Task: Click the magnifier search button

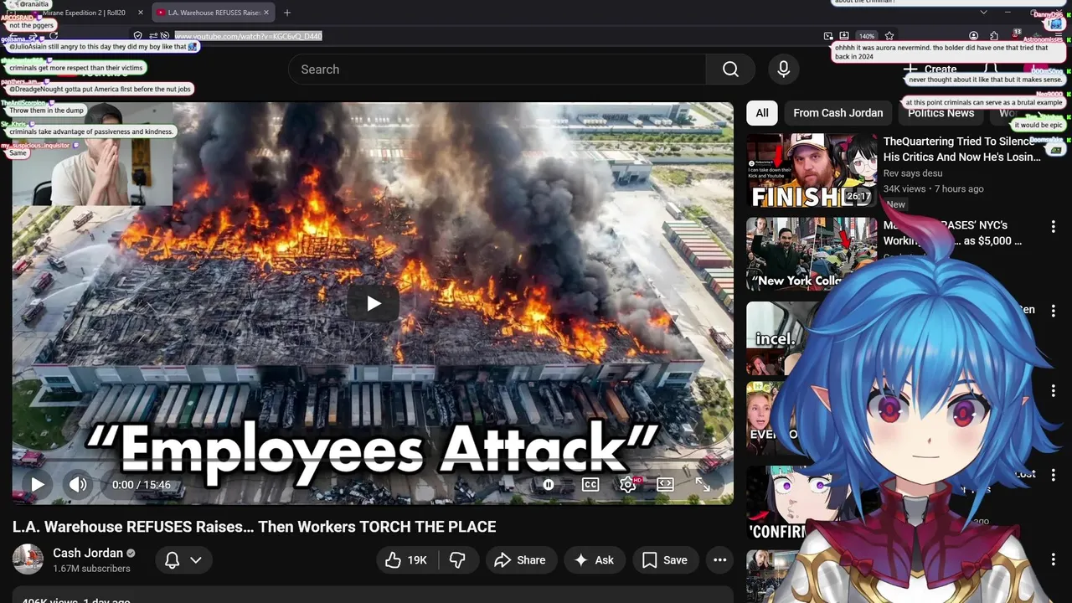Action: point(730,70)
